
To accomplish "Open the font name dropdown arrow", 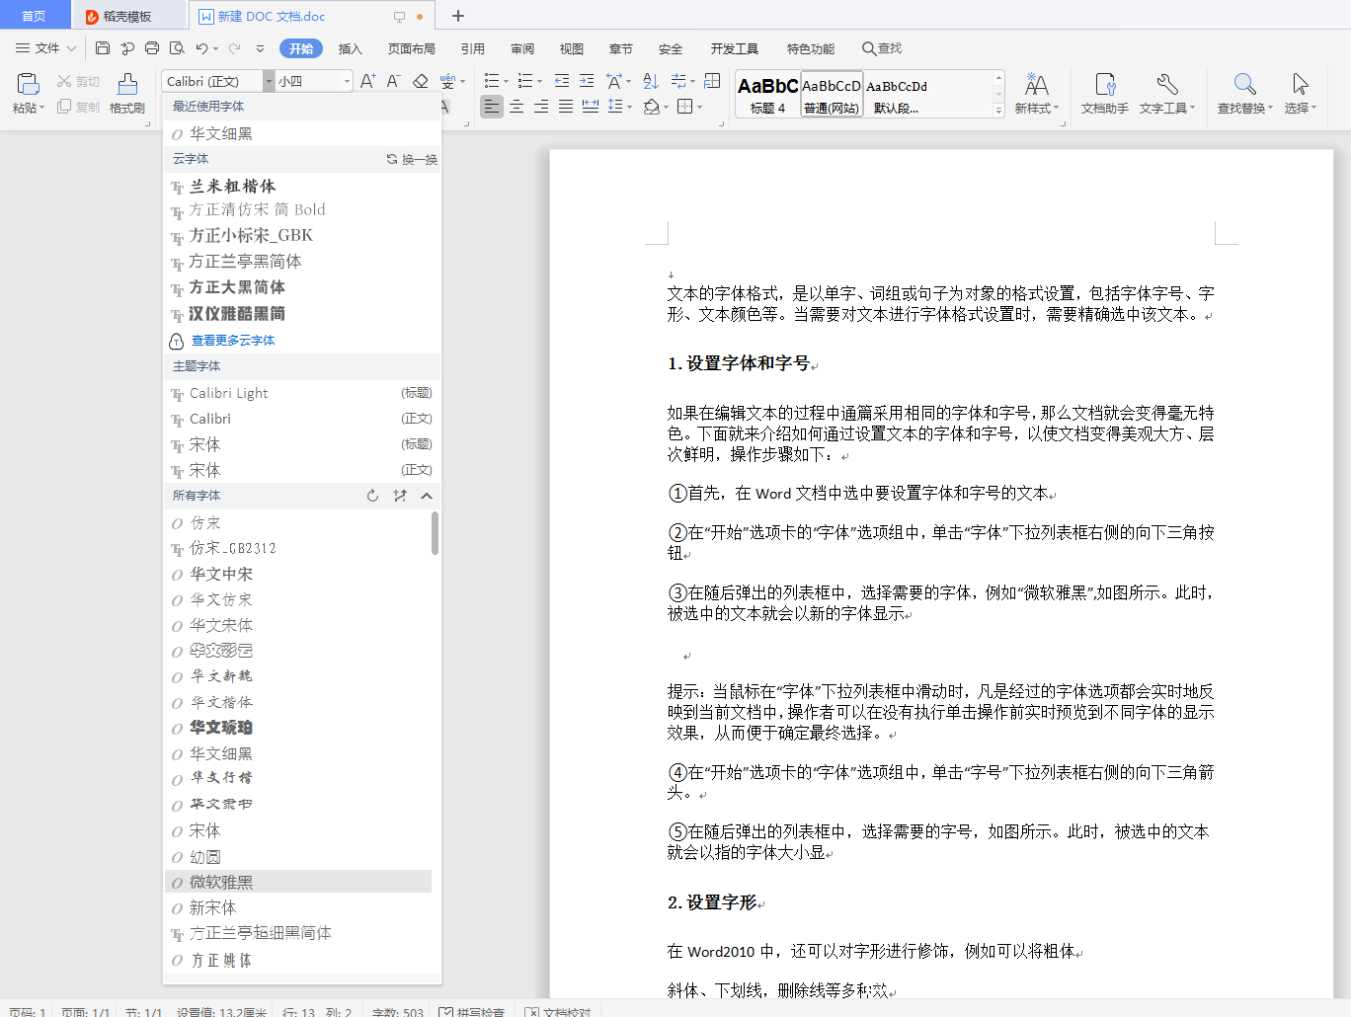I will click(x=269, y=81).
